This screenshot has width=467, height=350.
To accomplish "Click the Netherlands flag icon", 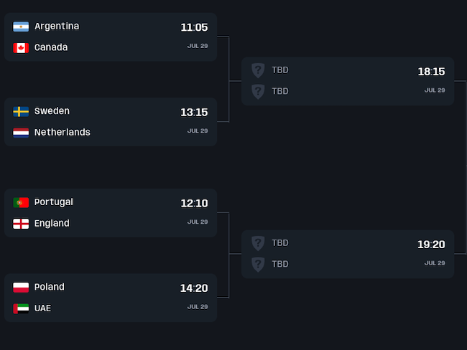I will coord(21,133).
